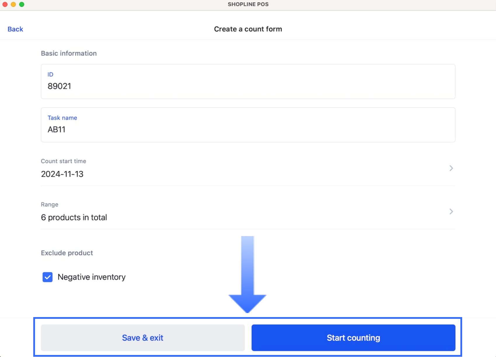
Task: Click the Range label text
Action: (x=50, y=205)
